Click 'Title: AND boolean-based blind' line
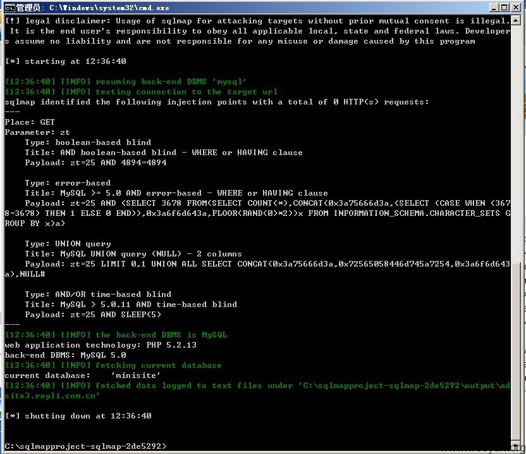This screenshot has height=454, width=526. coord(164,152)
